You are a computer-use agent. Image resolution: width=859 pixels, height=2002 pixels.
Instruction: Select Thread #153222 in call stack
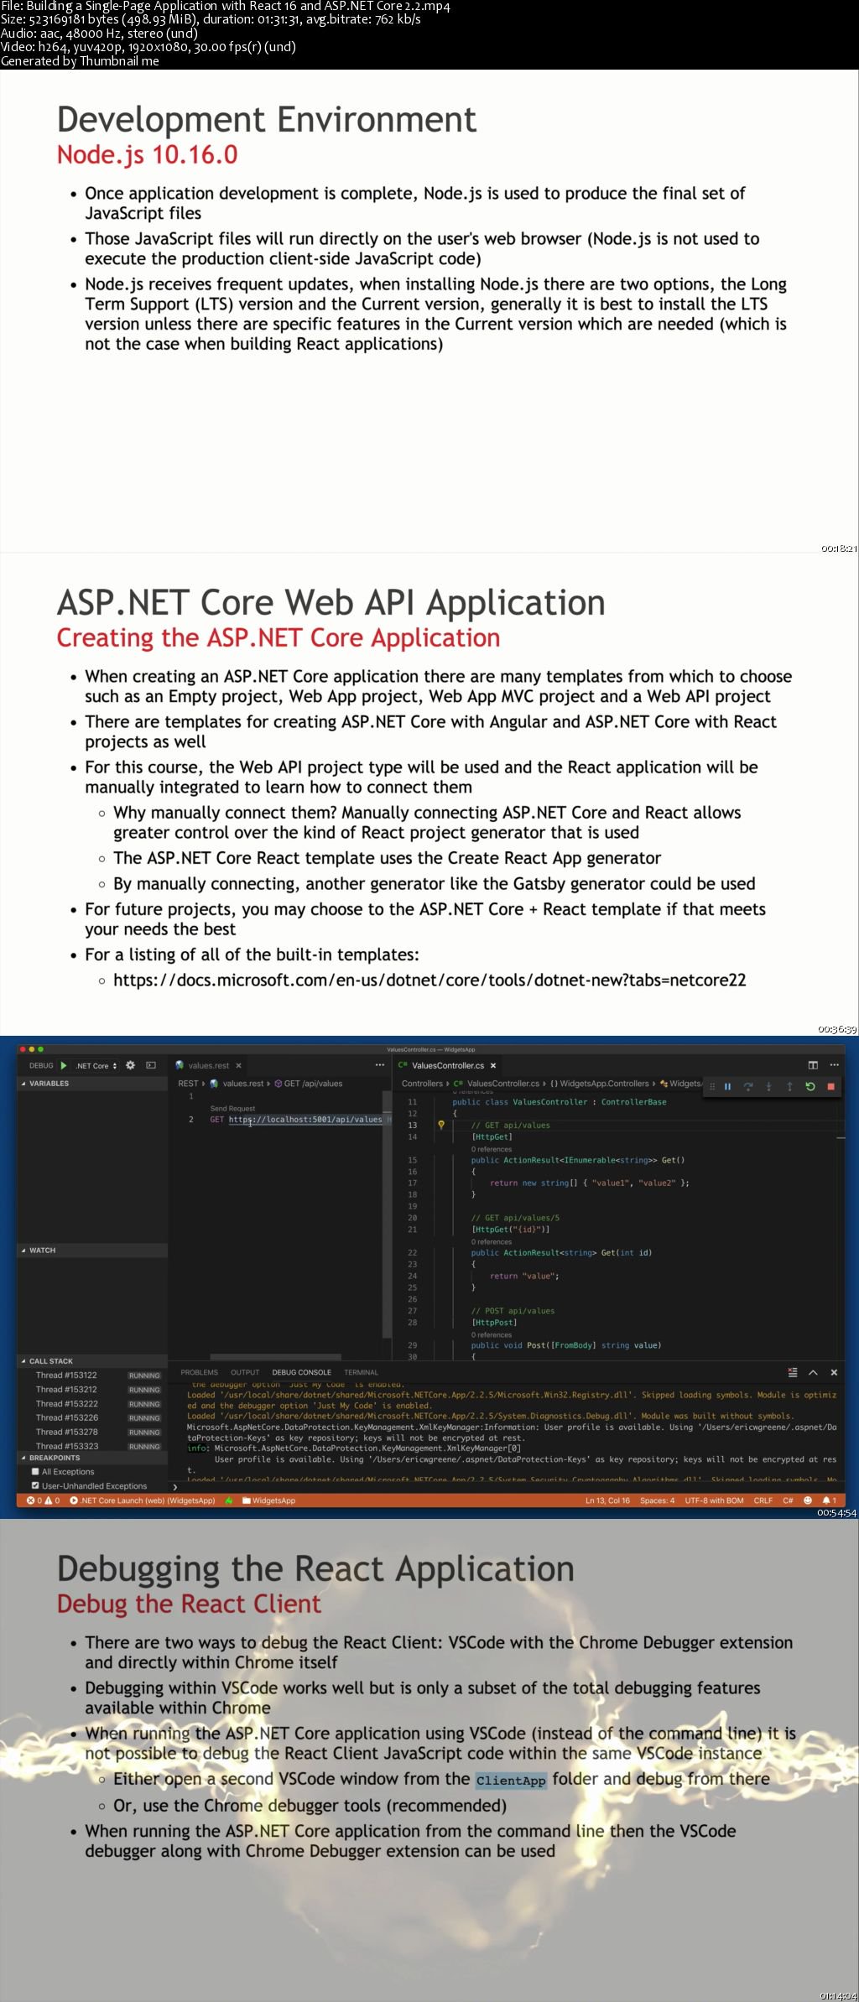(92, 1403)
